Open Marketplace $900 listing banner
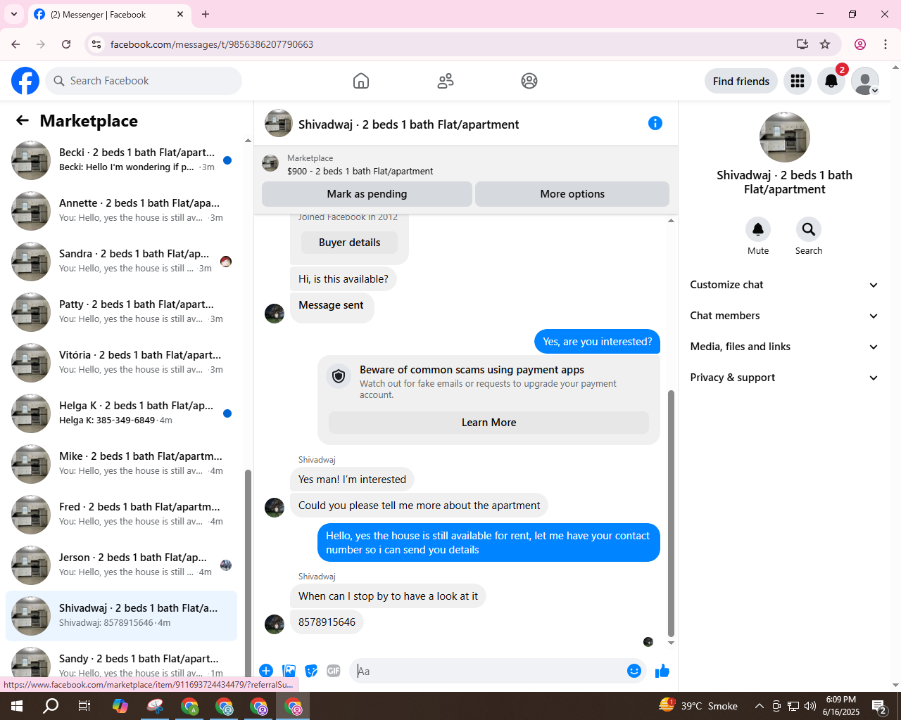Image resolution: width=901 pixels, height=720 pixels. coord(466,165)
